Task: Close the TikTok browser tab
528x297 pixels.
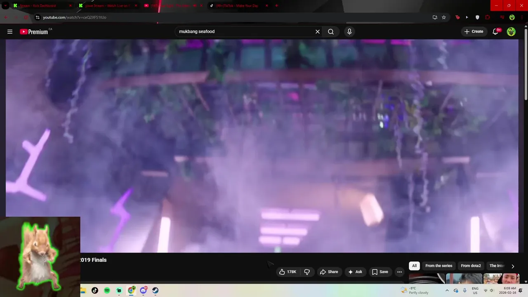Action: coord(266,6)
